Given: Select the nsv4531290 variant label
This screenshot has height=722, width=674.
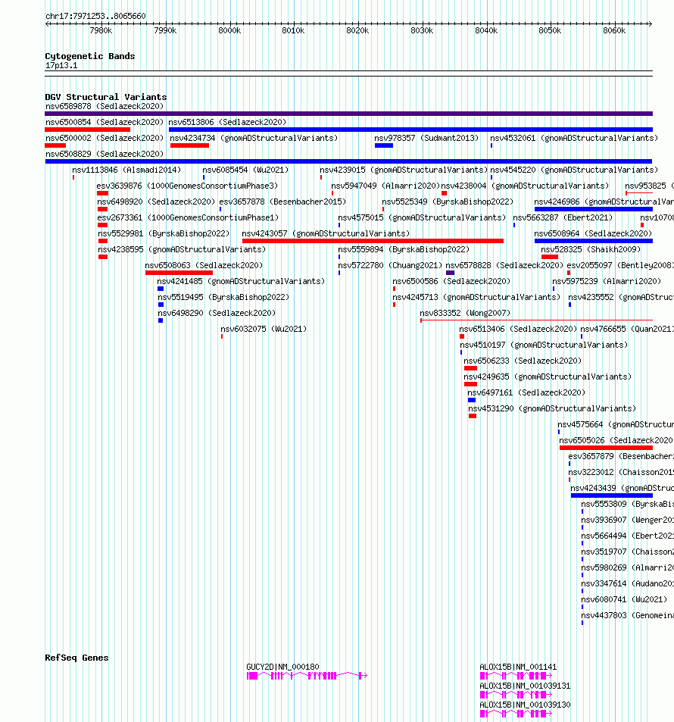Looking at the screenshot, I should click(x=552, y=408).
